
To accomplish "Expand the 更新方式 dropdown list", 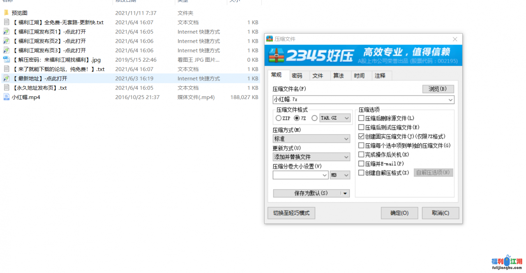I will pos(311,157).
